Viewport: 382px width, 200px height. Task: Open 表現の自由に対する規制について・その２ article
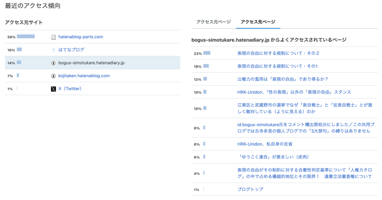pyautogui.click(x=278, y=53)
